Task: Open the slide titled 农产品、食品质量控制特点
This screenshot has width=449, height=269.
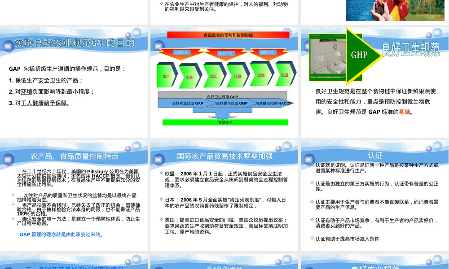Action: click(74, 195)
